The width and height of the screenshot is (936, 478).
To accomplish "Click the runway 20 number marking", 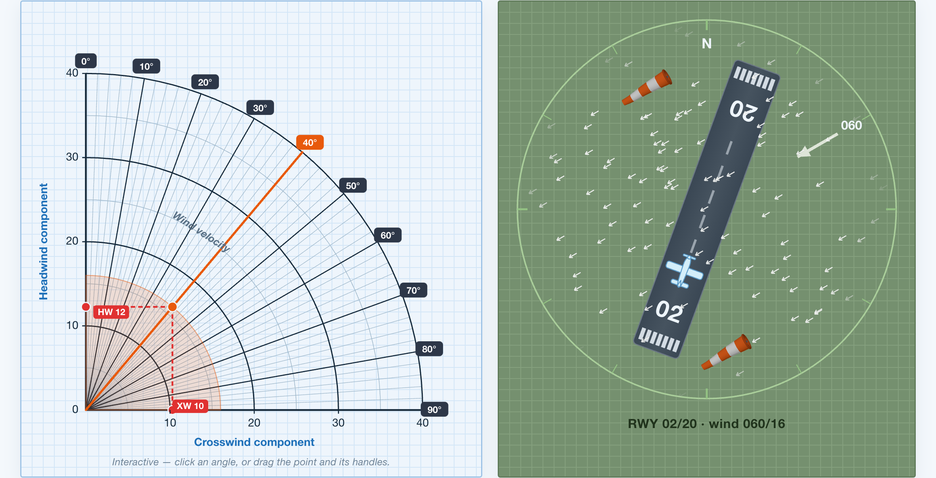I will coord(743,111).
